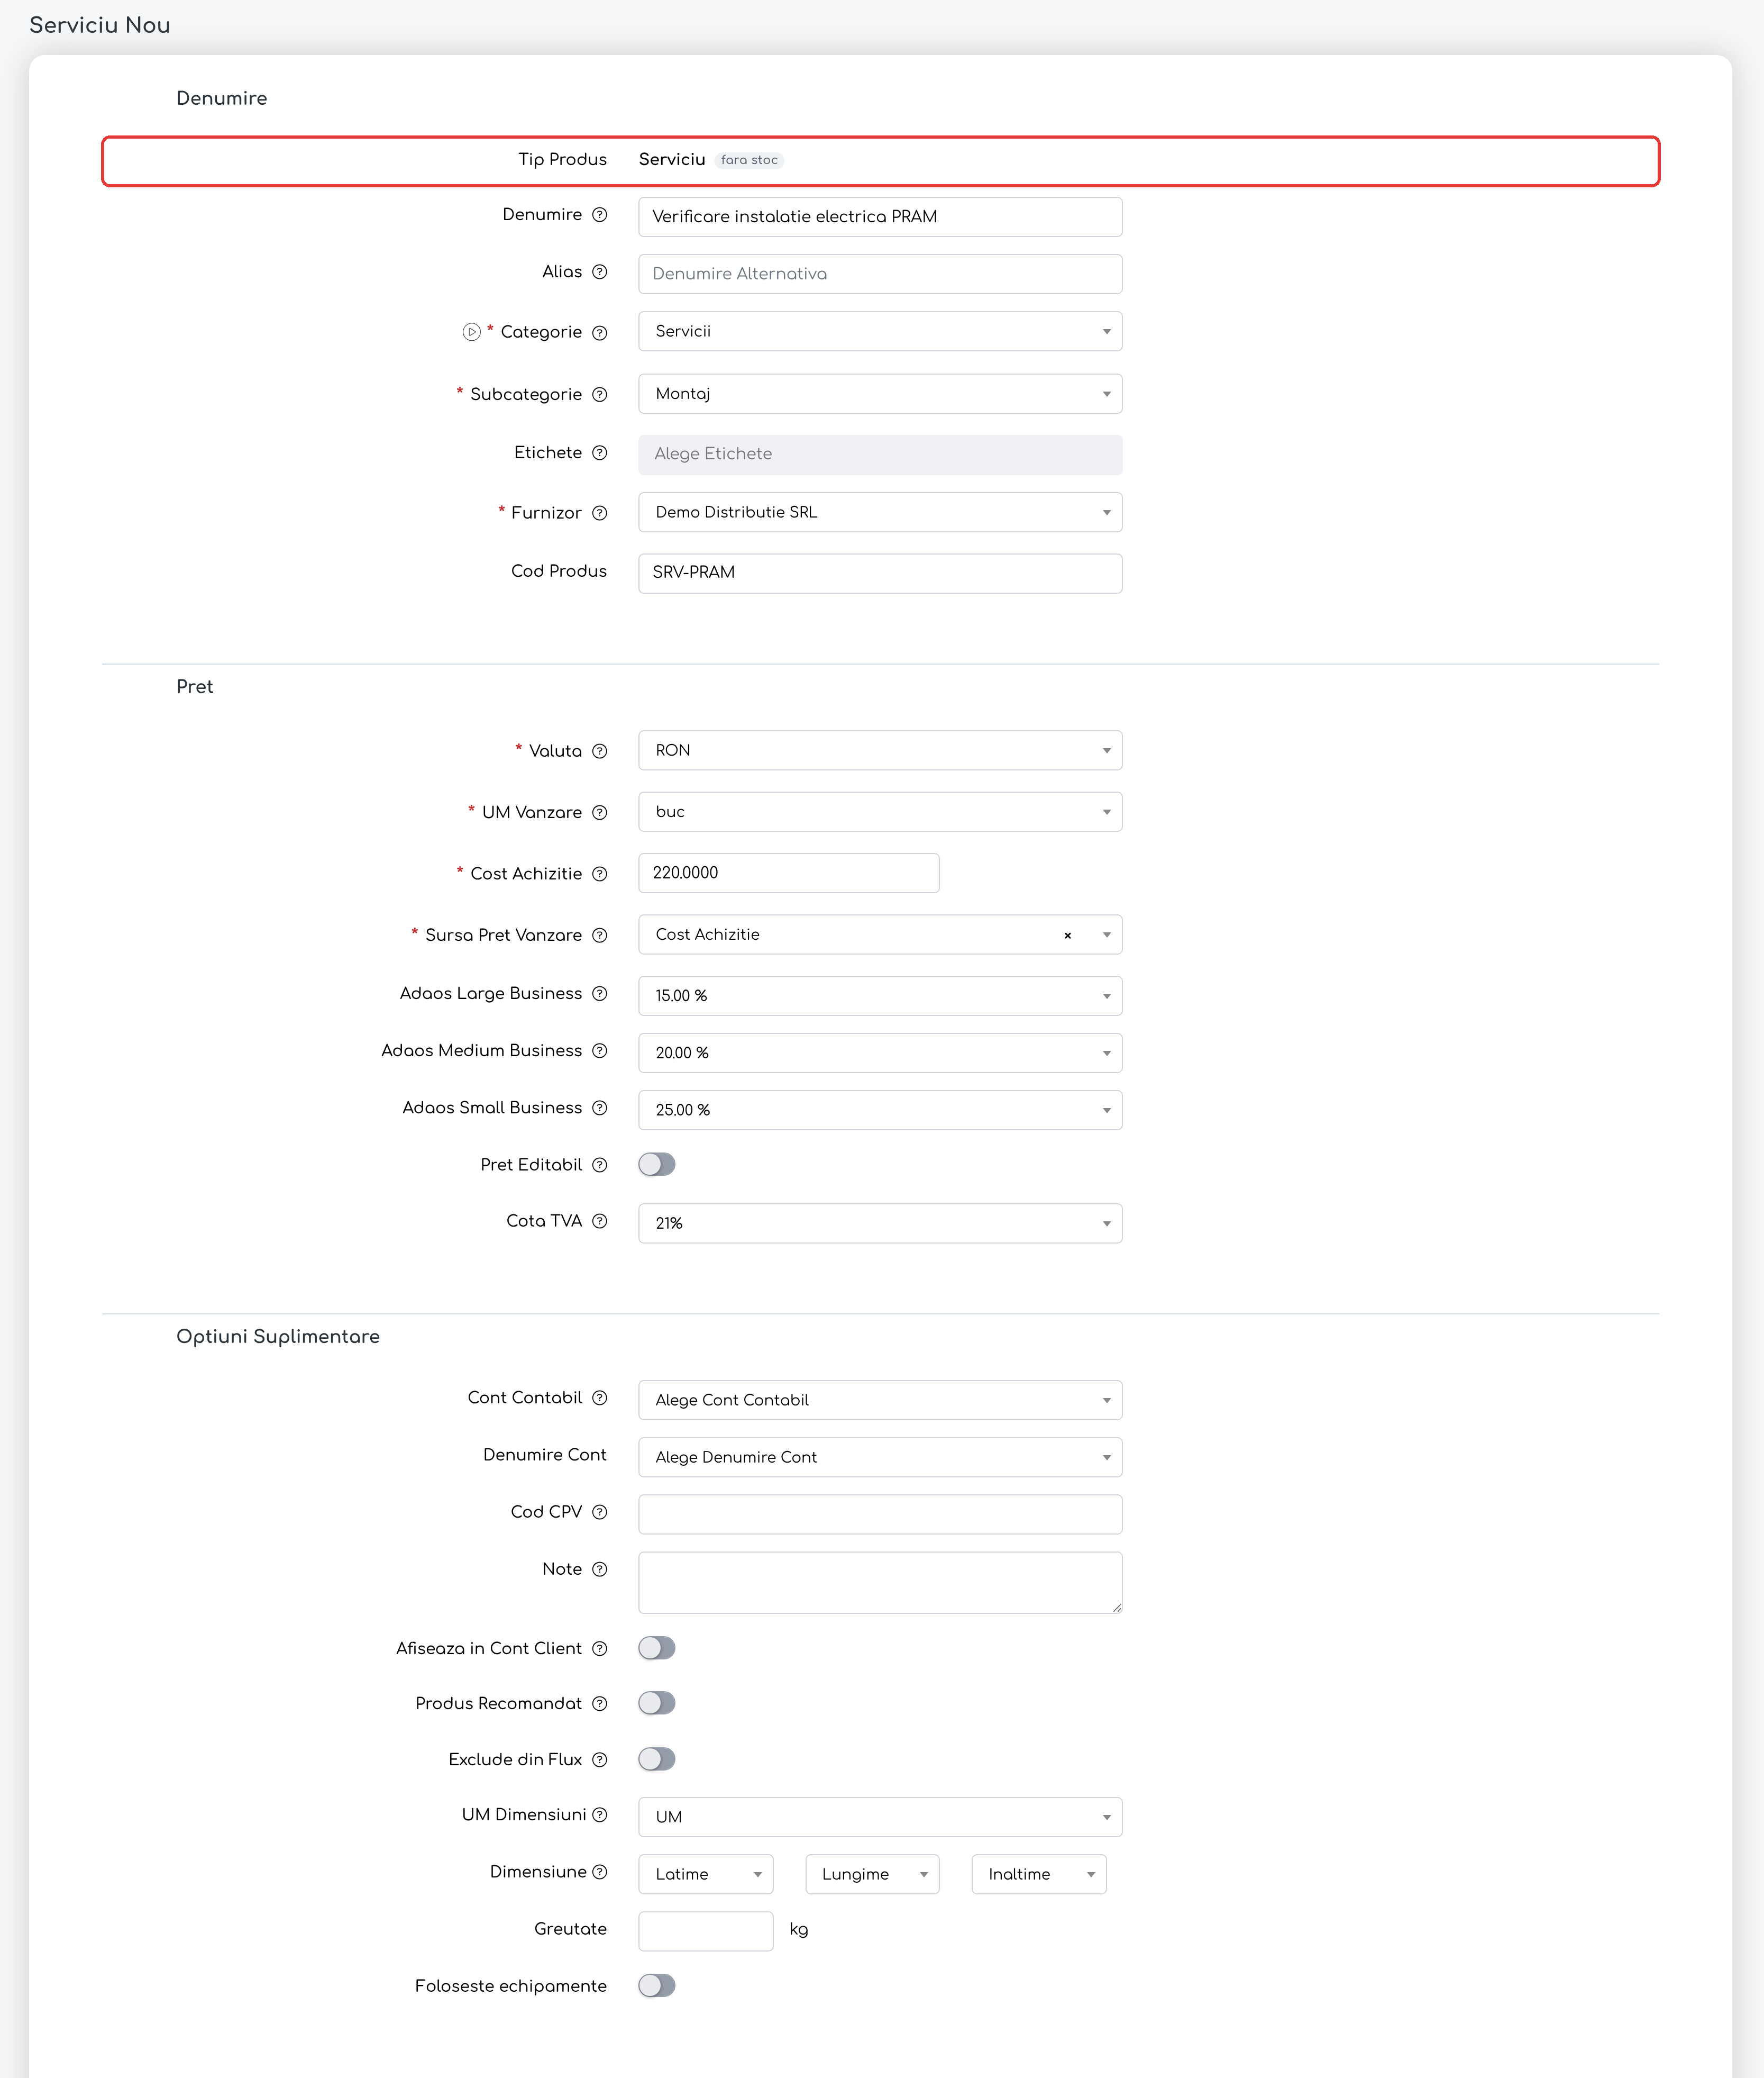The width and height of the screenshot is (1764, 2078).
Task: Click the Cod Produs field SRV-PRAM
Action: click(x=880, y=572)
